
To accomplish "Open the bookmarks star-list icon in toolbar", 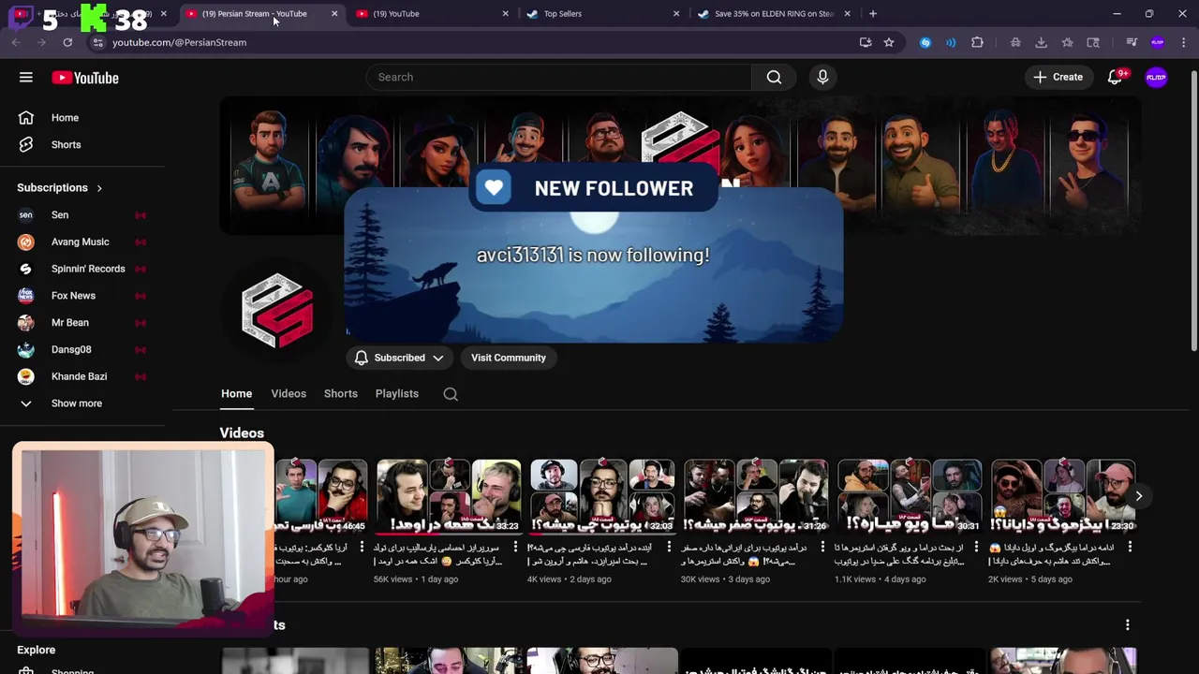I will 1067,42.
